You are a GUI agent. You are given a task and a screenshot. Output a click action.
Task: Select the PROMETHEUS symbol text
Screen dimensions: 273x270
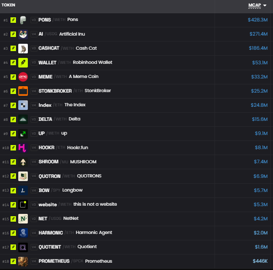(x=54, y=261)
